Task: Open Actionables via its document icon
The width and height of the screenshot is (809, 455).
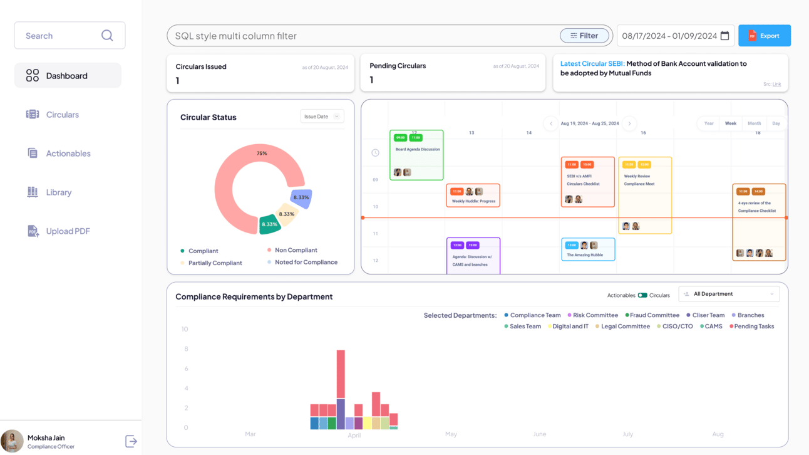Action: pyautogui.click(x=33, y=154)
